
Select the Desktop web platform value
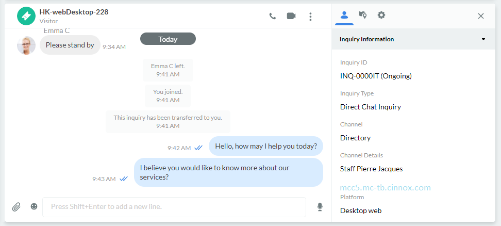361,211
